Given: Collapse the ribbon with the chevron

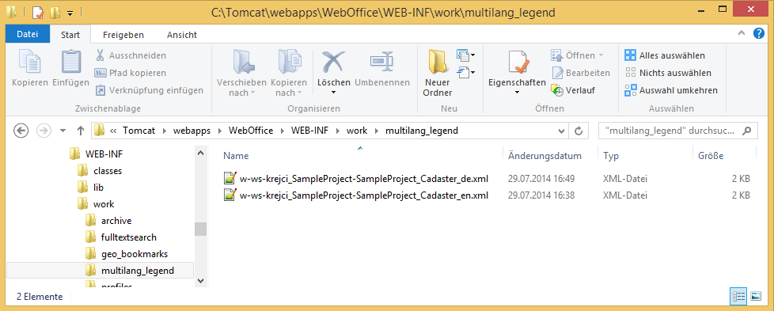Looking at the screenshot, I should point(741,33).
